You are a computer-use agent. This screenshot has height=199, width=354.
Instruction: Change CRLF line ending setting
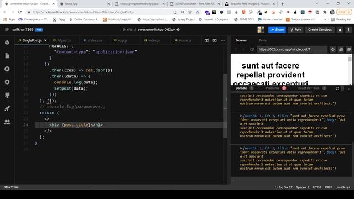click(328, 187)
